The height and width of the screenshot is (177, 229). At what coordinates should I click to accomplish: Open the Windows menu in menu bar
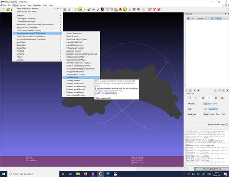click(x=37, y=5)
